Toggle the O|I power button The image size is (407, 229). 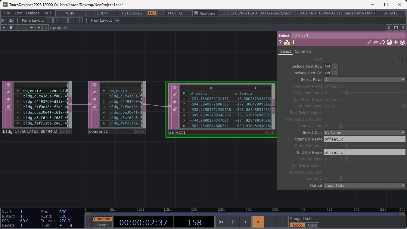coord(152,13)
